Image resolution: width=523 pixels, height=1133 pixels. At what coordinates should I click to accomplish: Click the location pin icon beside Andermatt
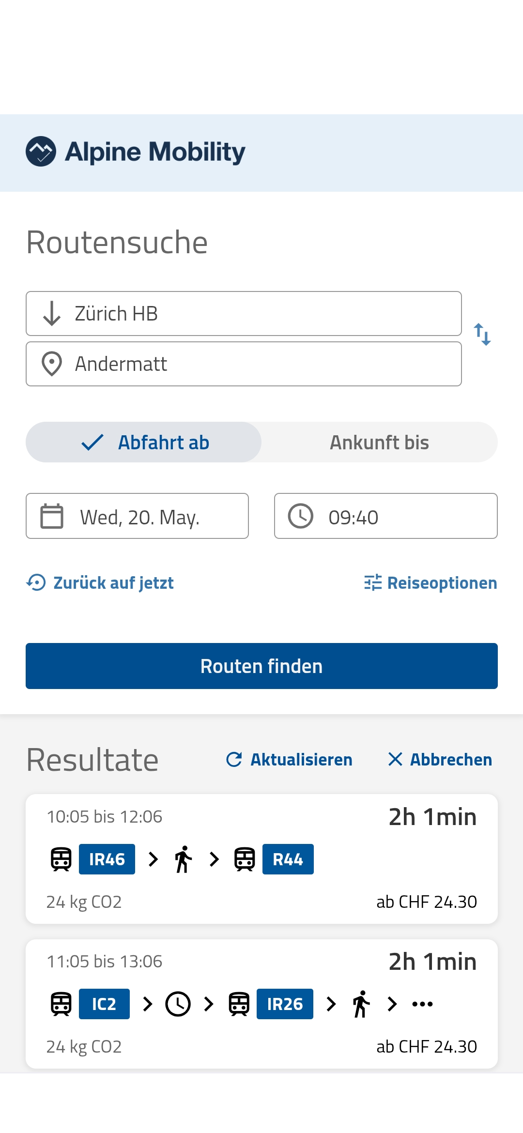(52, 364)
